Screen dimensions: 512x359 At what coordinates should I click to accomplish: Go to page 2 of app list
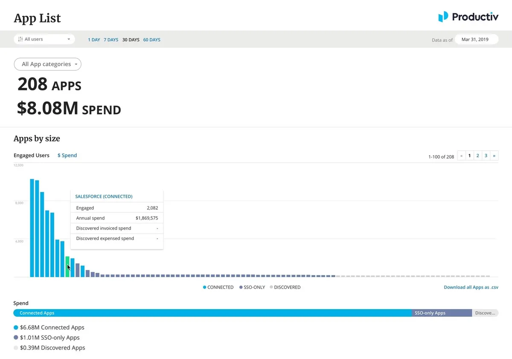[x=477, y=156]
